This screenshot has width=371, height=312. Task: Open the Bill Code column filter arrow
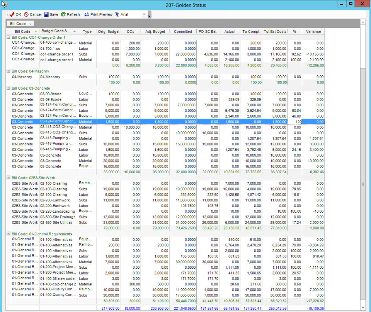(x=36, y=31)
